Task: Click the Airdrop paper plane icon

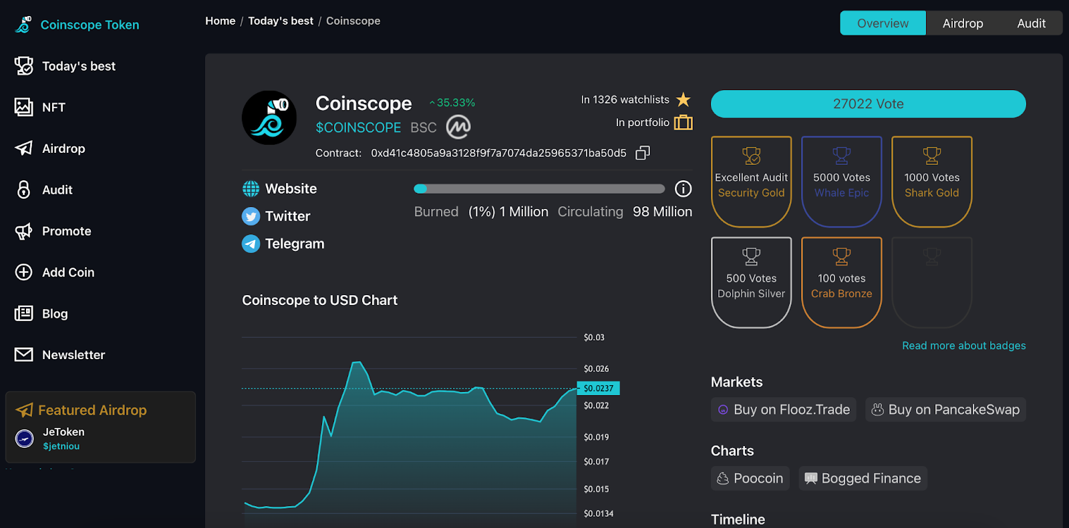Action: [24, 148]
